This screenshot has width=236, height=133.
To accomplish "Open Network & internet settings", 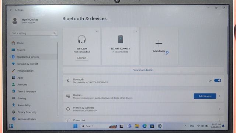I will coord(33,64).
